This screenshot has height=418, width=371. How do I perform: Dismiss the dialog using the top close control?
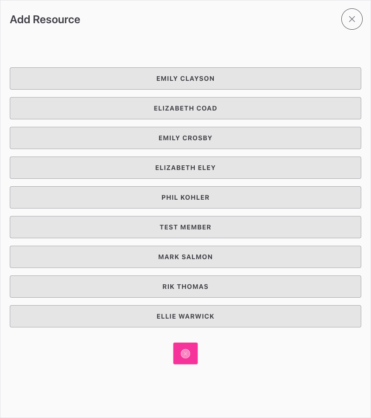(352, 19)
